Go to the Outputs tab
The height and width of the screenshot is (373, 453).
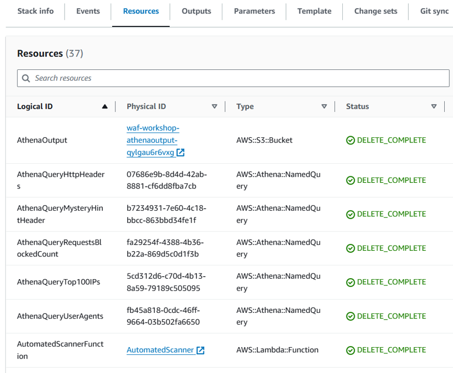[196, 11]
